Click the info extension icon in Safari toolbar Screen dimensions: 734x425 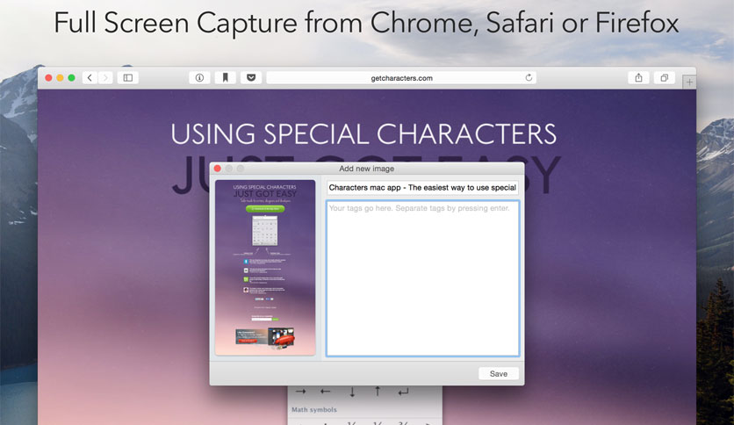(199, 77)
